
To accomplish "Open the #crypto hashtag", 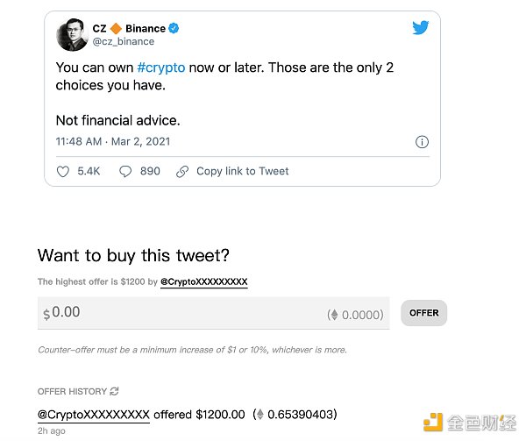I will point(160,67).
